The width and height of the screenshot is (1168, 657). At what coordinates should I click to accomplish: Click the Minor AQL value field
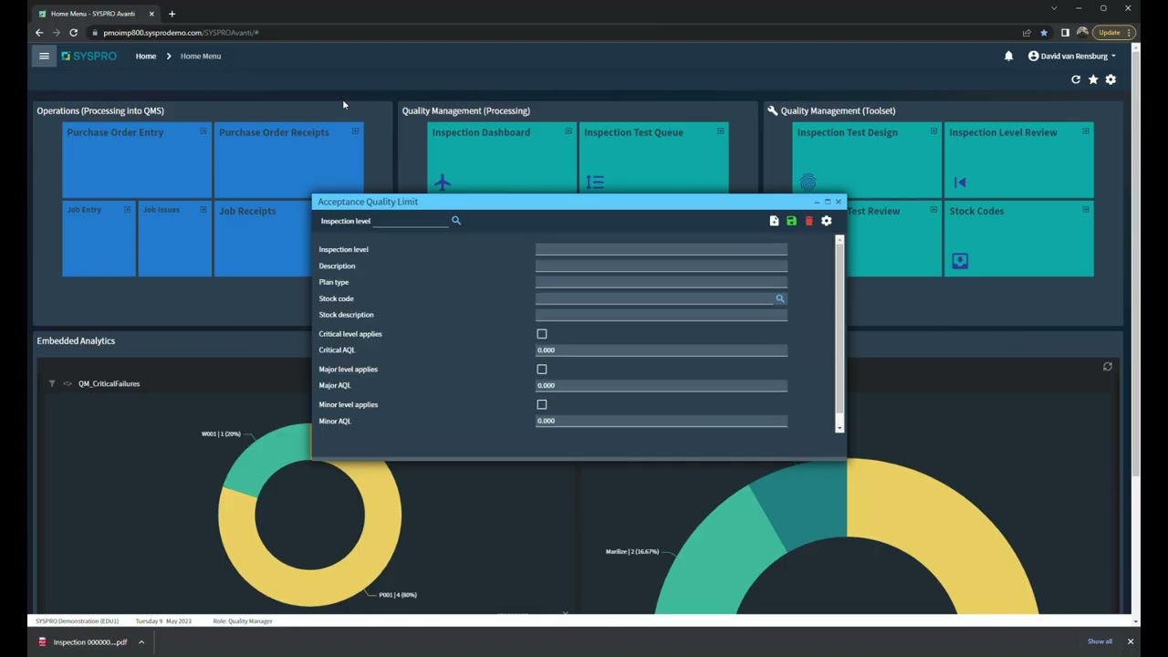[661, 421]
